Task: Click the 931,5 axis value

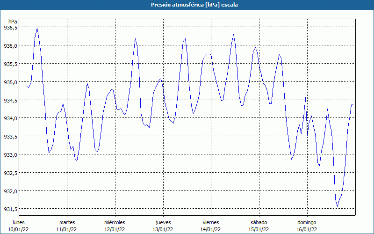Action: 10,209
